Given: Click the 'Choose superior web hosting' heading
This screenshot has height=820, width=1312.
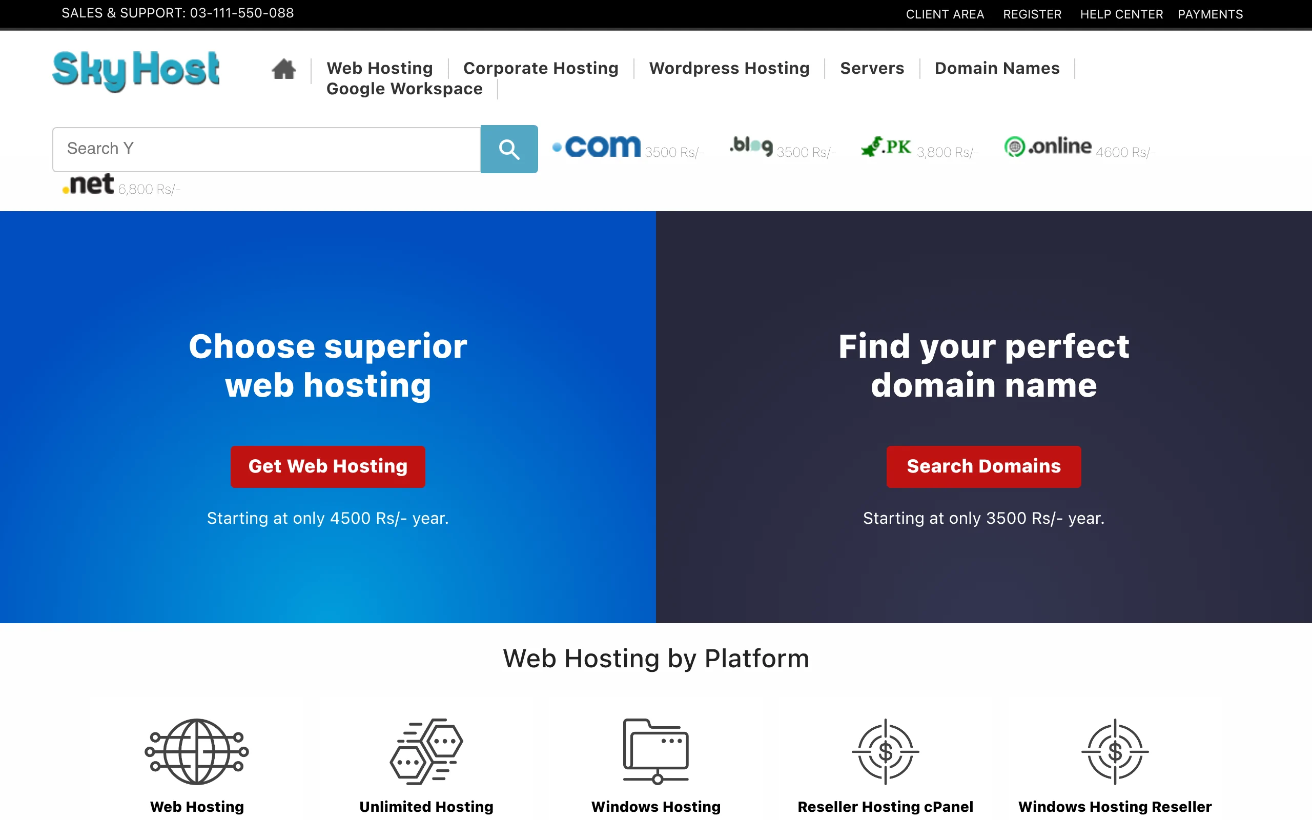Looking at the screenshot, I should 328,365.
